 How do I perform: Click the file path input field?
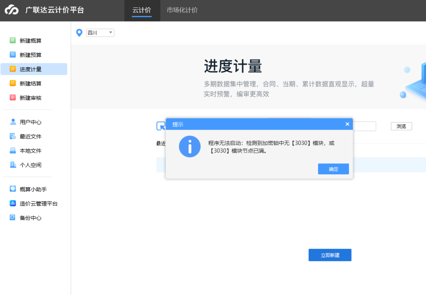[364, 126]
